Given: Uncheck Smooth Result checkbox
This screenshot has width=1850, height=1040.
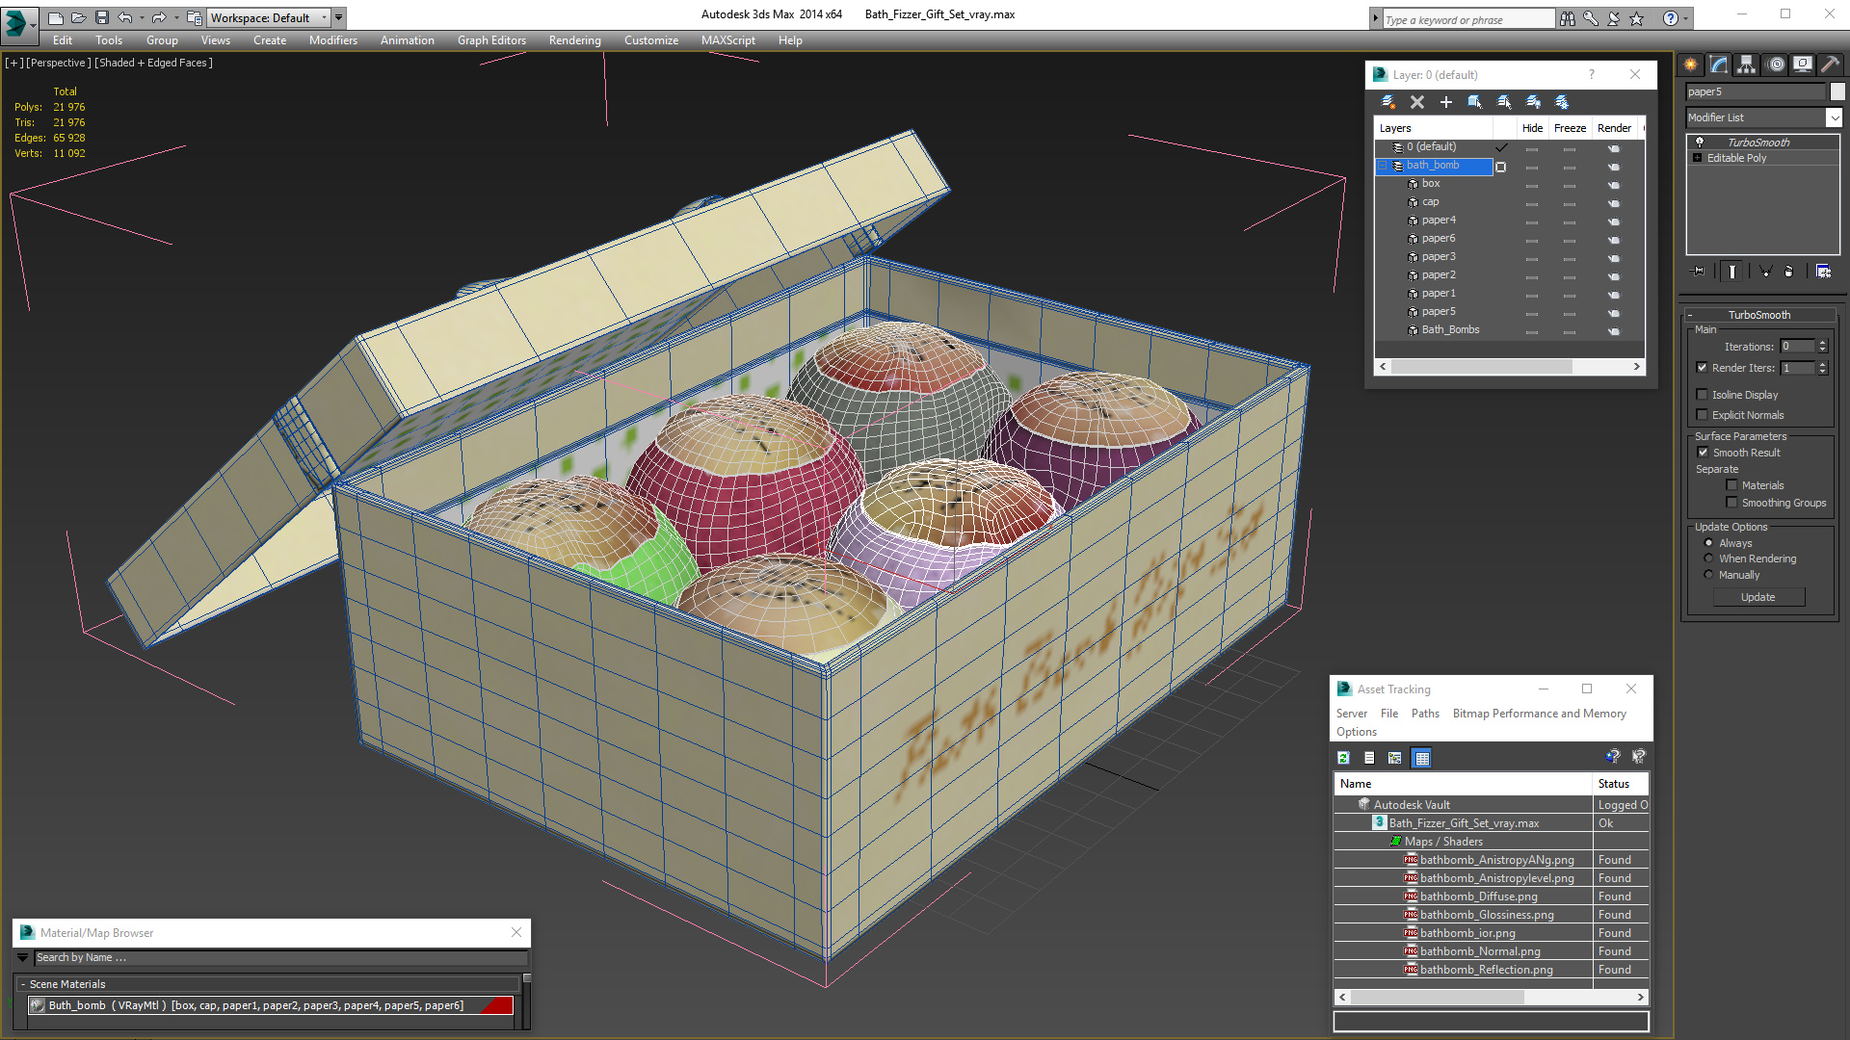Looking at the screenshot, I should coord(1703,453).
